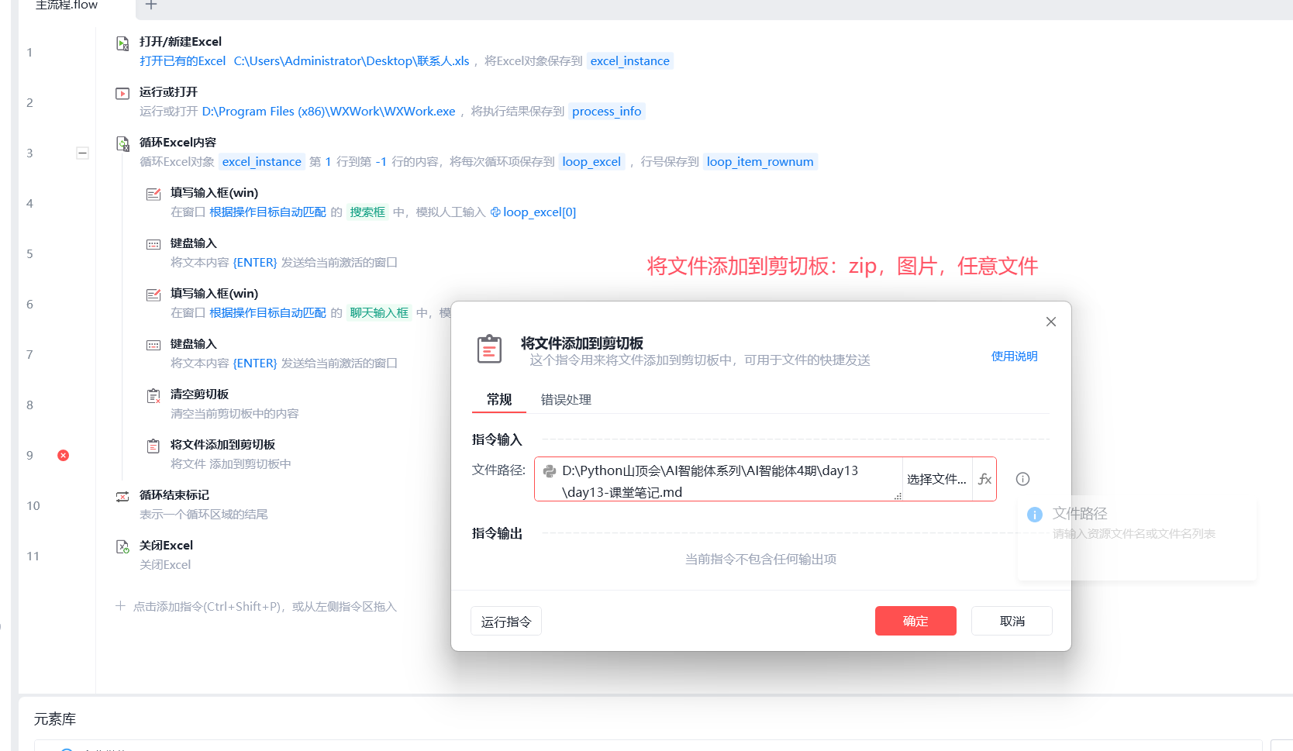1293x751 pixels.
Task: Click the Run or Open step icon
Action: point(122,94)
